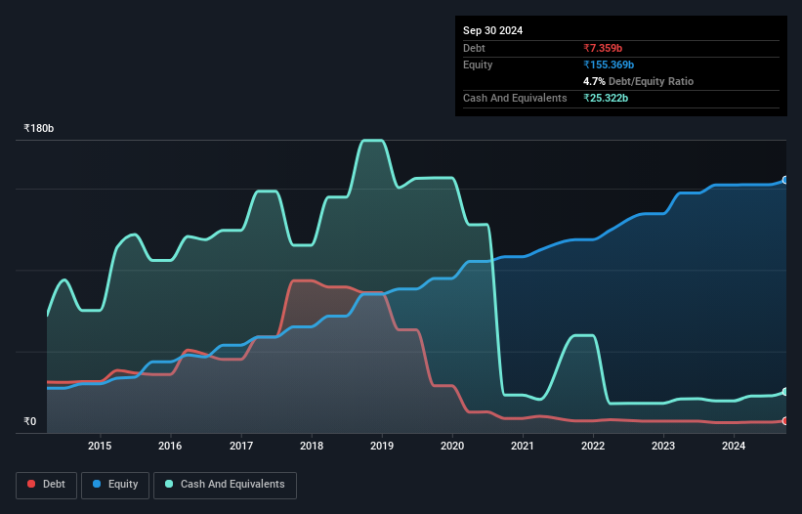Click the ₹7.359b debt value

[x=603, y=48]
